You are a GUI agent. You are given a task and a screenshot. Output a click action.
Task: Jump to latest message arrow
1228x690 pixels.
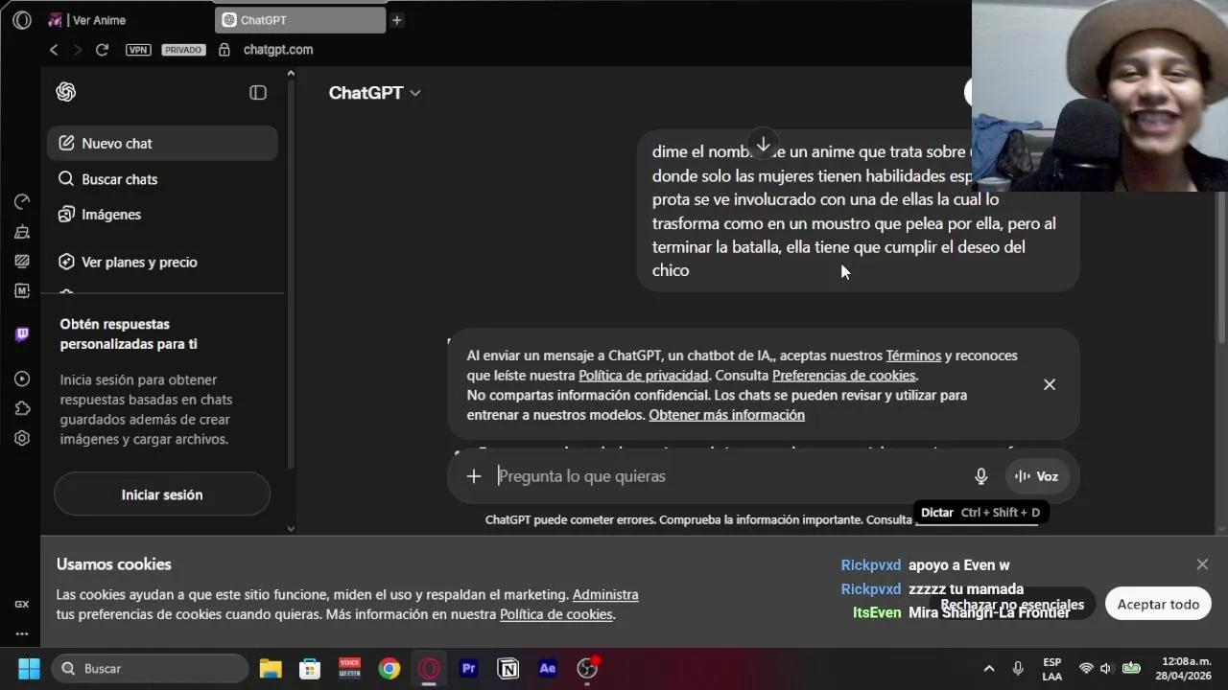coord(763,145)
